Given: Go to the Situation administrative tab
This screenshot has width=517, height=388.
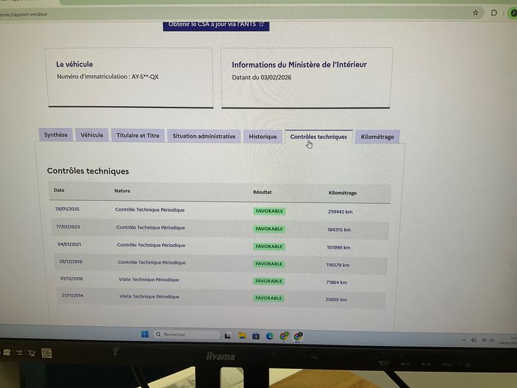Looking at the screenshot, I should pos(204,136).
